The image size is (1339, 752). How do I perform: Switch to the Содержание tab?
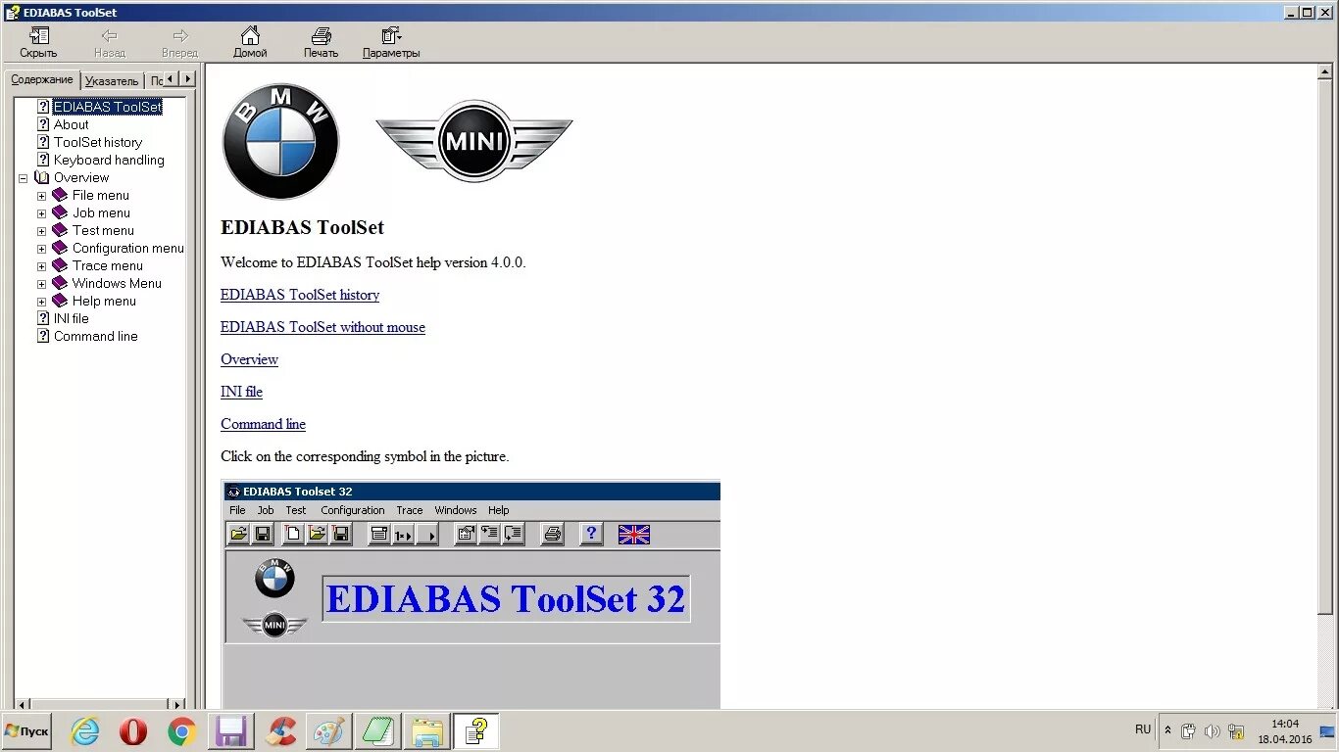(x=42, y=79)
